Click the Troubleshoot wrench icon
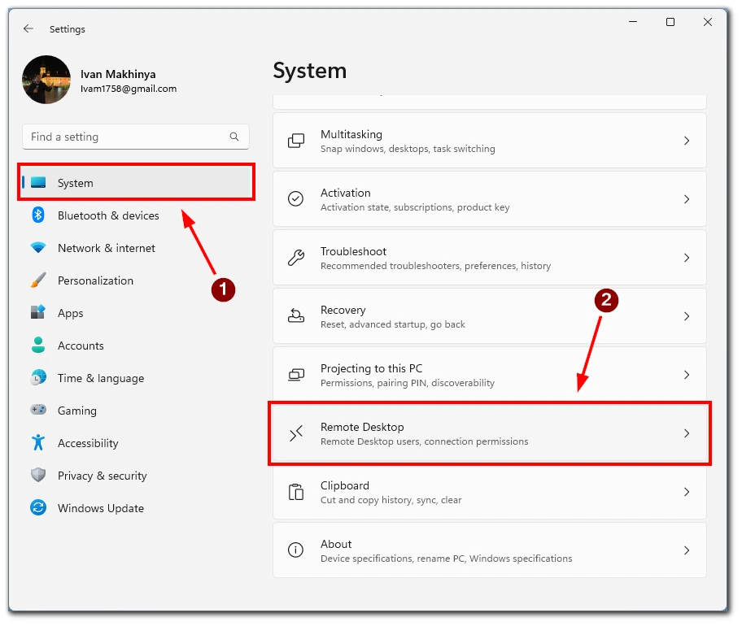The height and width of the screenshot is (626, 742). (296, 258)
